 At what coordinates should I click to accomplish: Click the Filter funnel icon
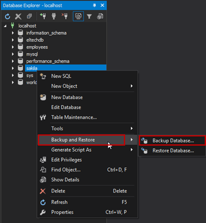coord(89,16)
